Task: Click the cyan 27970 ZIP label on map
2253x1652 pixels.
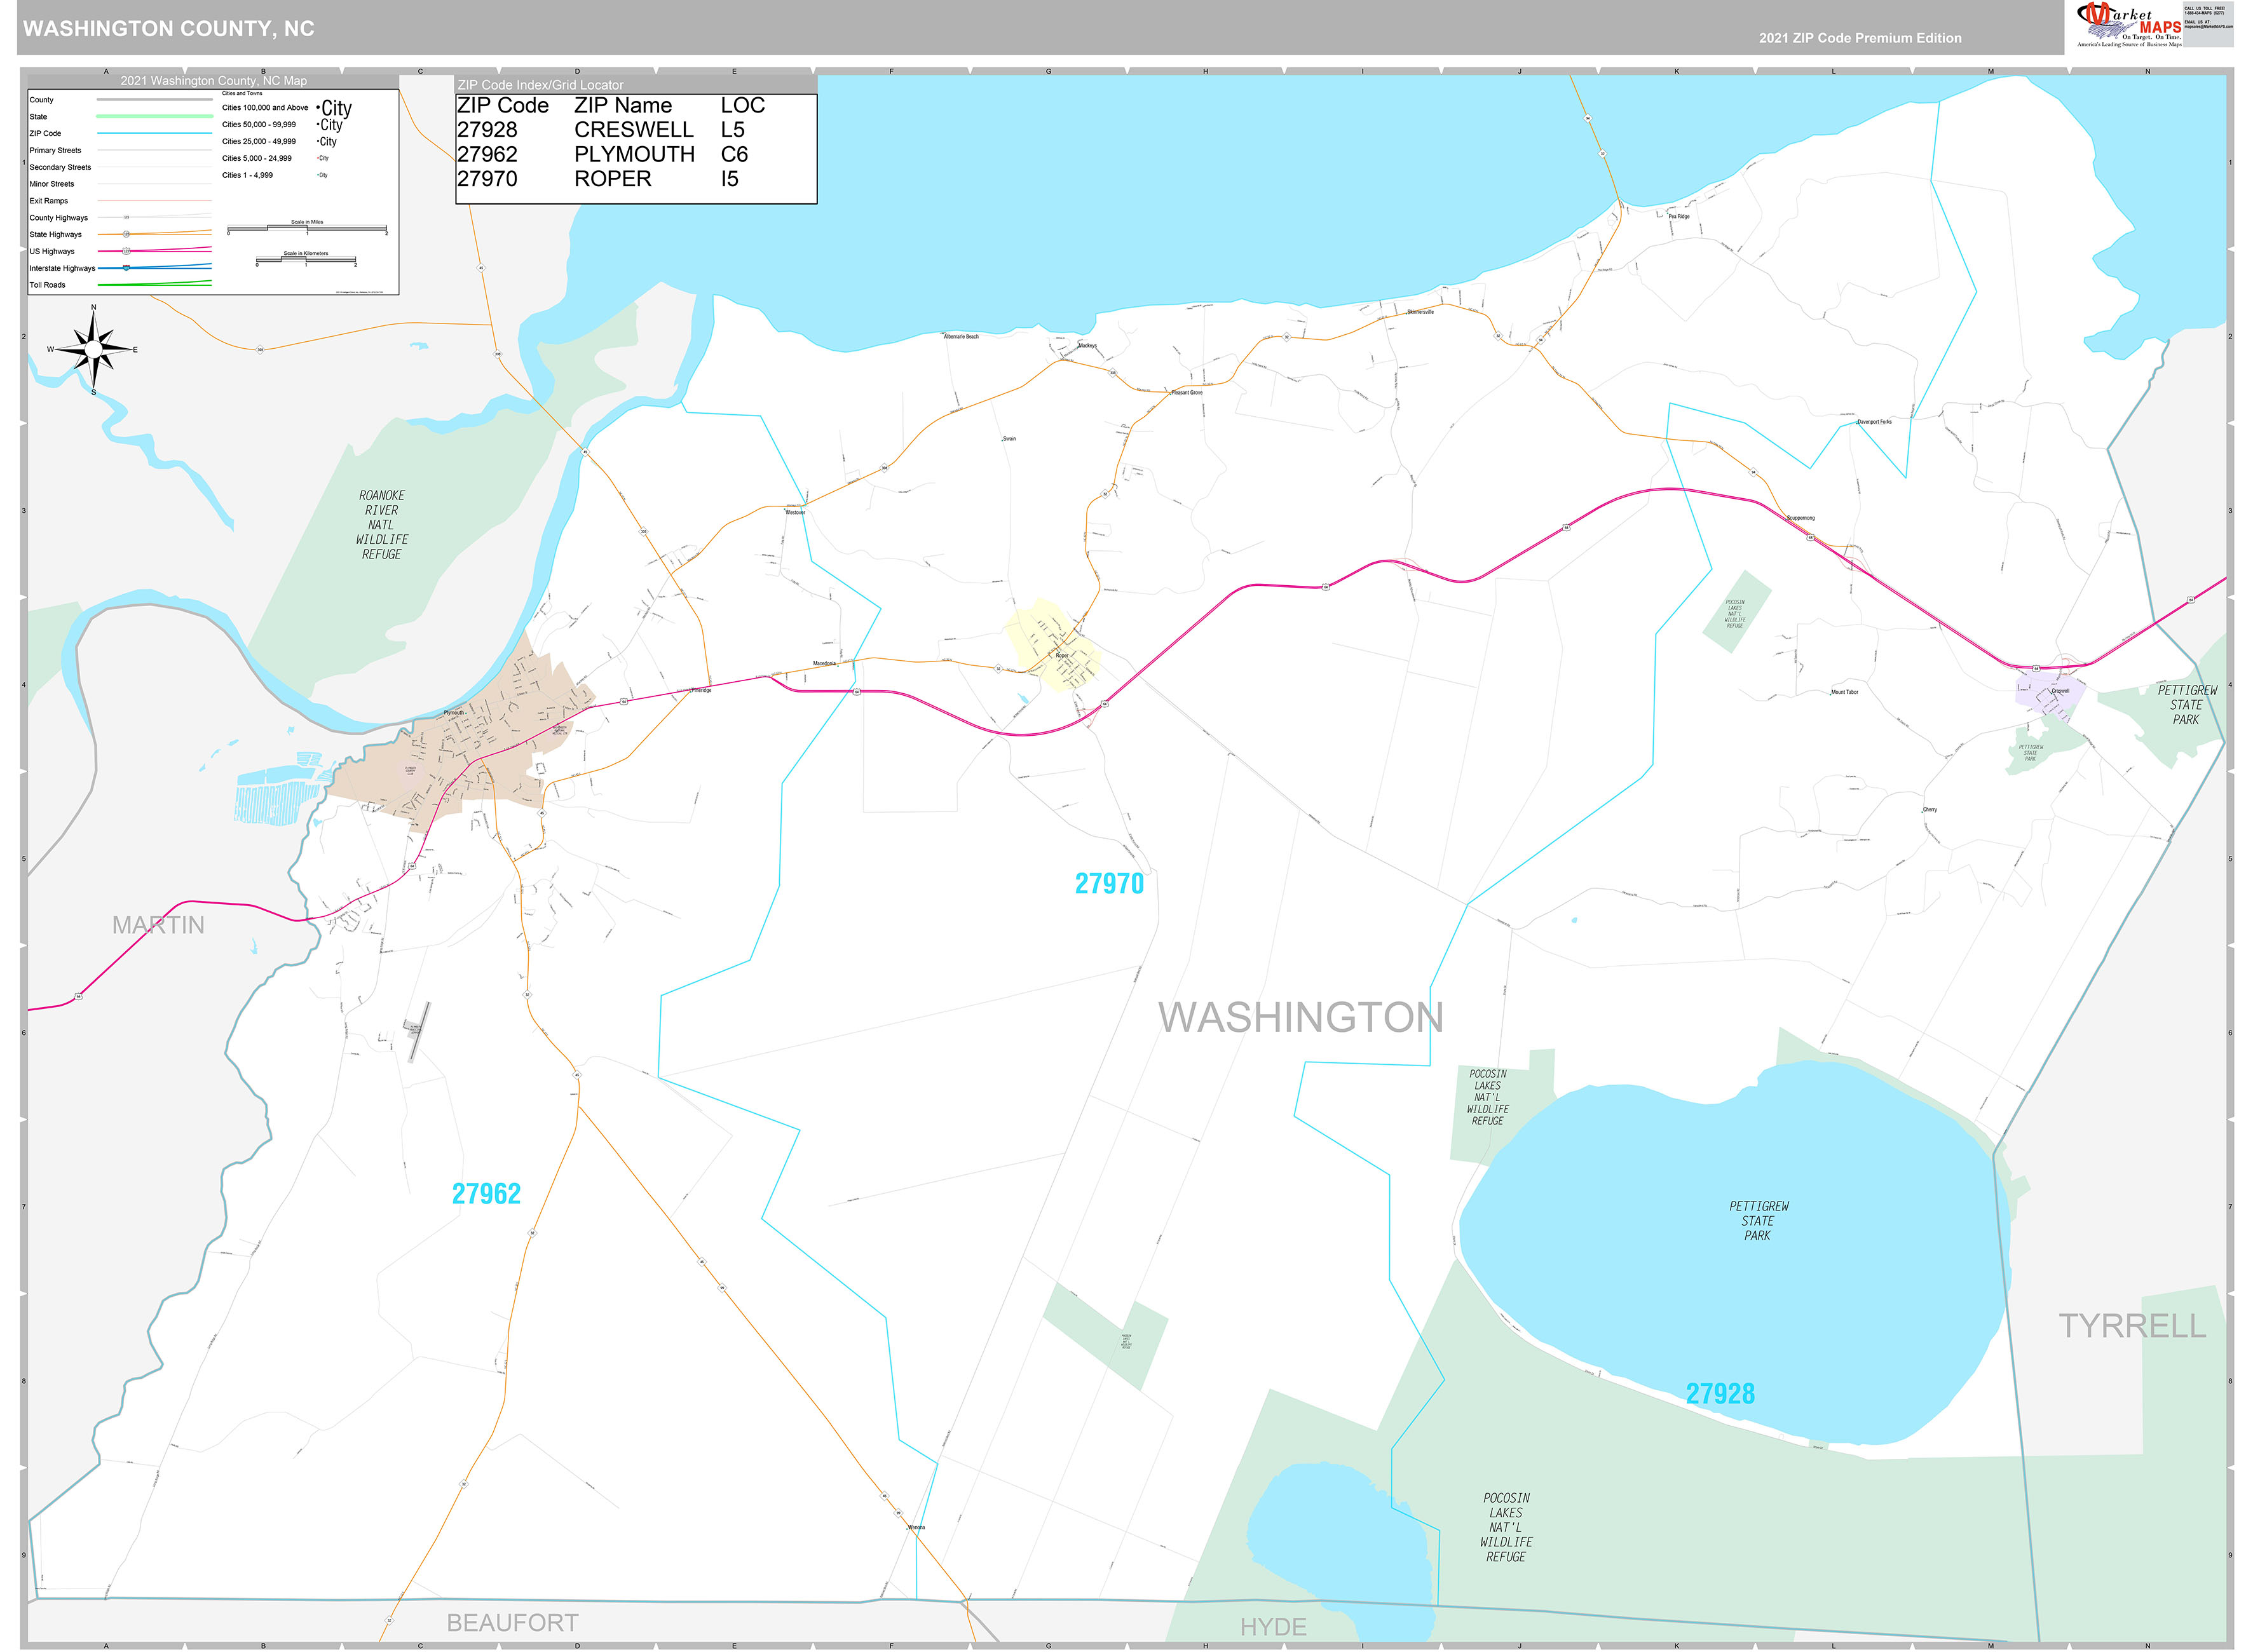Action: click(1109, 884)
